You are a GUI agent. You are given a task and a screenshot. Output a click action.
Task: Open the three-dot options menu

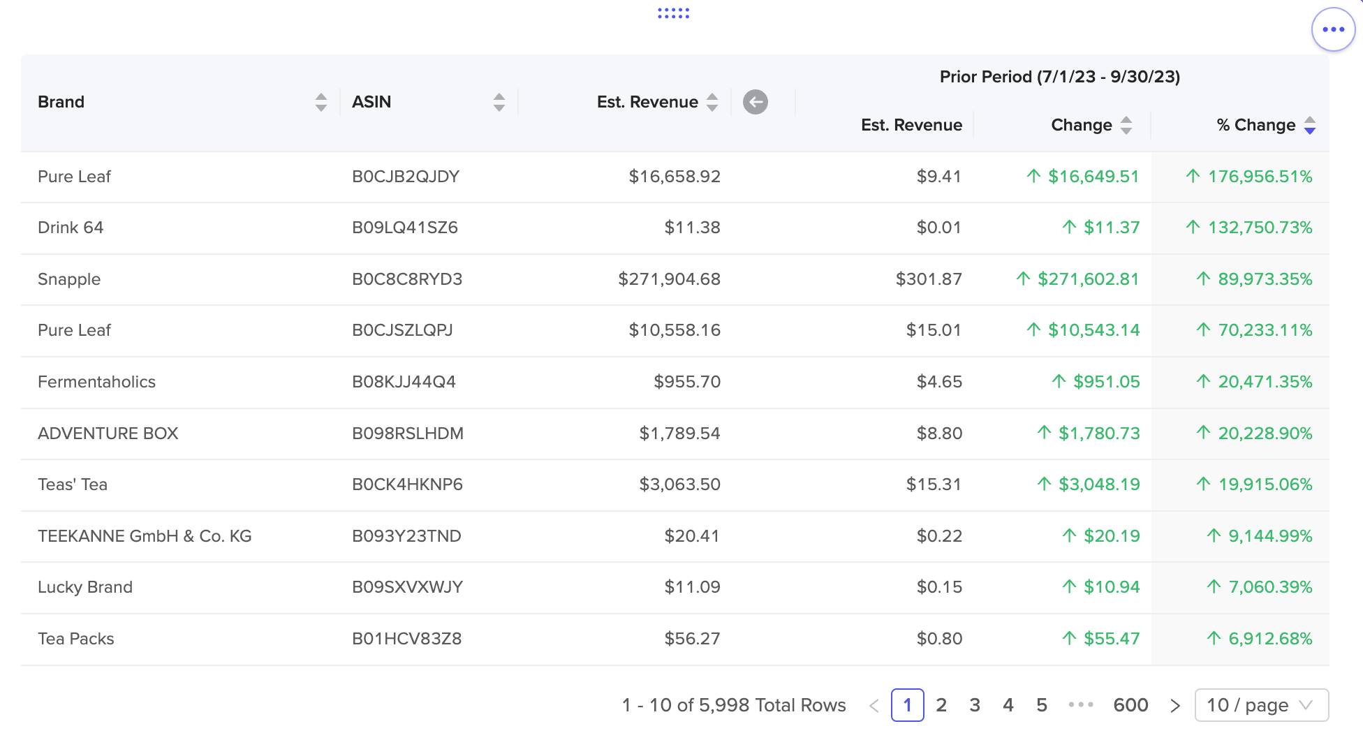[x=1333, y=29]
